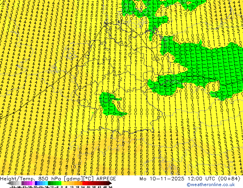Click the grey left arrow of the color scale

tap(8, 183)
